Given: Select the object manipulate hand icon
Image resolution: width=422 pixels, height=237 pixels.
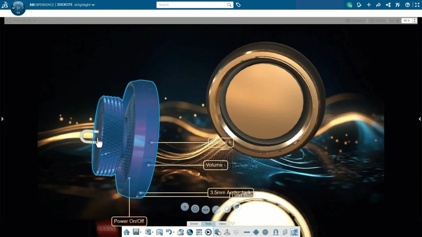Looking at the screenshot, I should (x=218, y=232).
